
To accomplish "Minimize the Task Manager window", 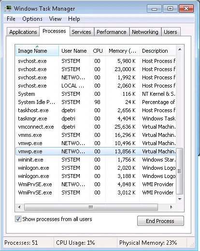I will [154, 9].
